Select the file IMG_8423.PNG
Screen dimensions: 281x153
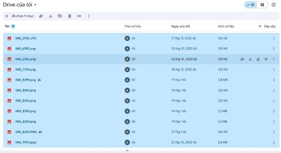[141, 132]
